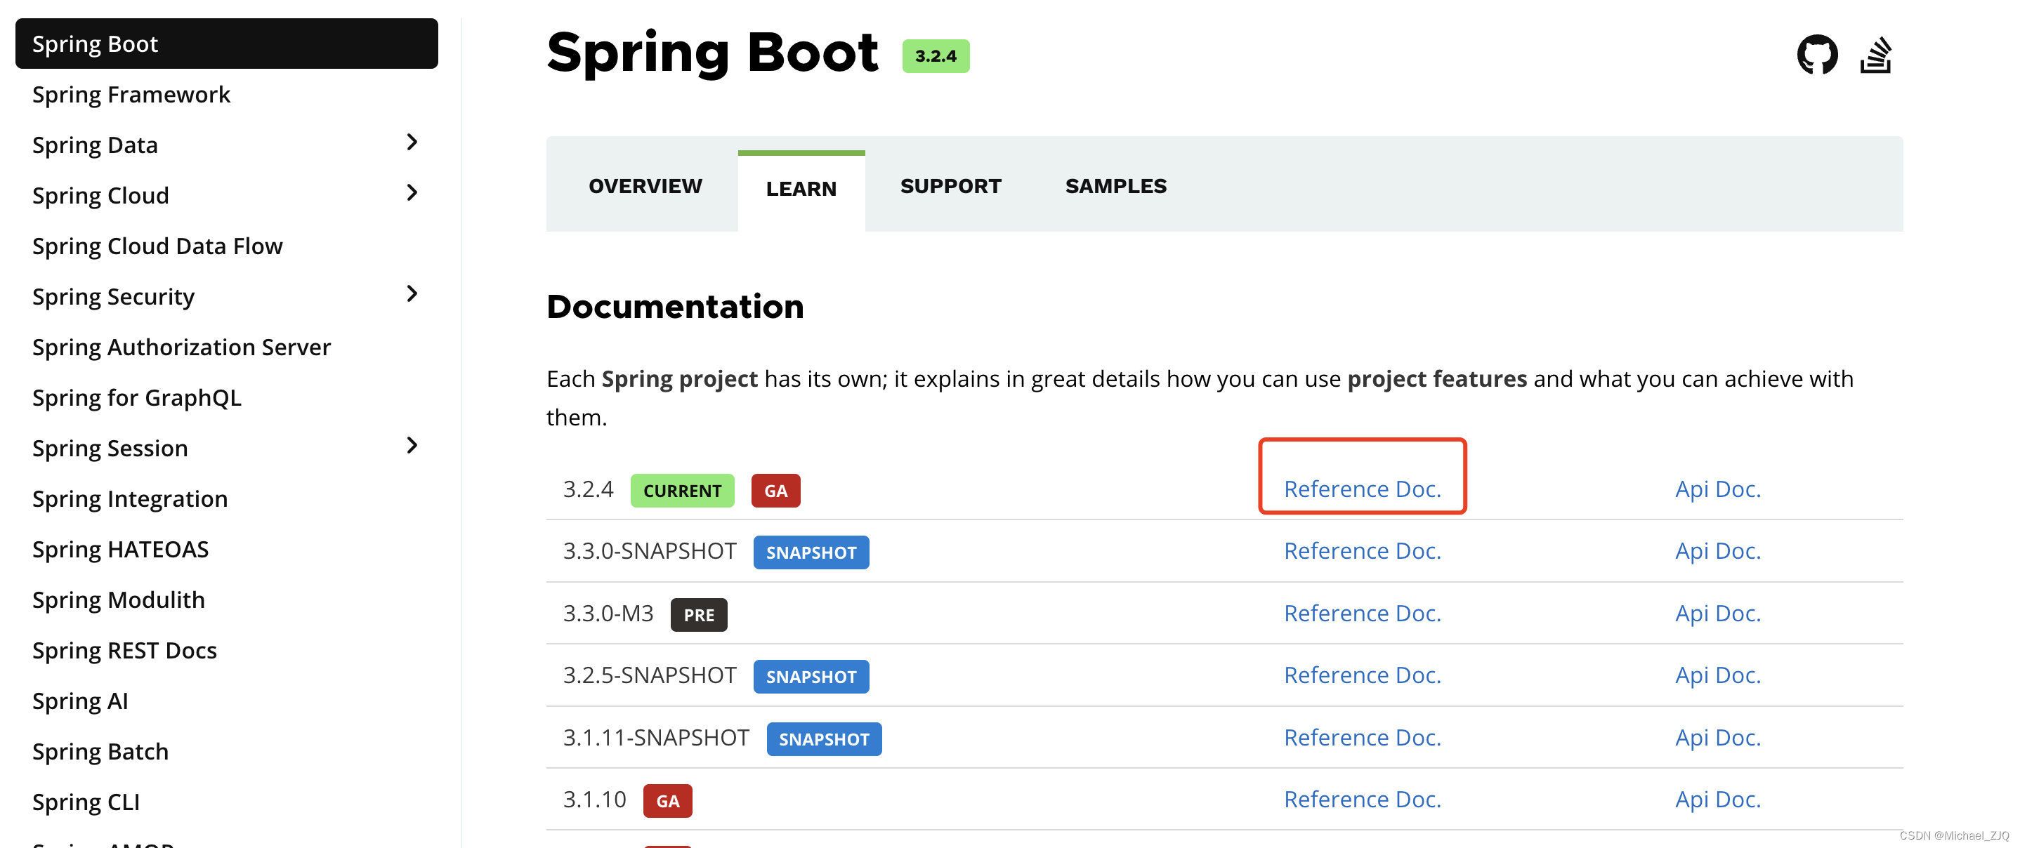Click the blue SNAPSHOT badge for 3.3.0-SNAPSHOT
This screenshot has height=848, width=2020.
(x=811, y=552)
